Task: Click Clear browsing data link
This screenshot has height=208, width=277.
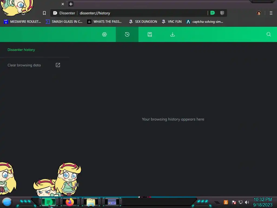Action: click(x=24, y=65)
